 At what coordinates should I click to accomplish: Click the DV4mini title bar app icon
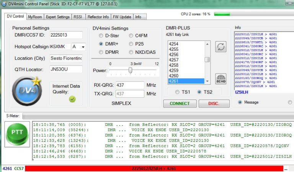pos(3,4)
